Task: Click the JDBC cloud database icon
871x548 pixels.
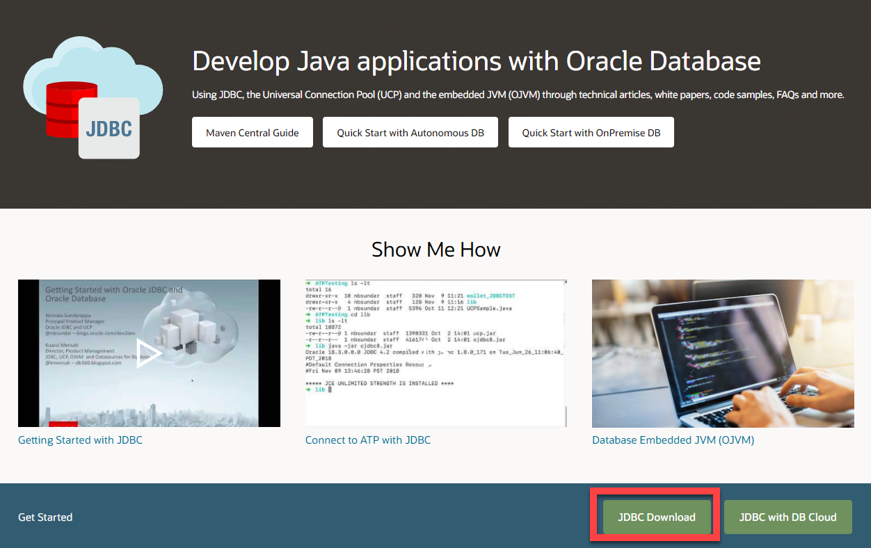Action: 93,97
